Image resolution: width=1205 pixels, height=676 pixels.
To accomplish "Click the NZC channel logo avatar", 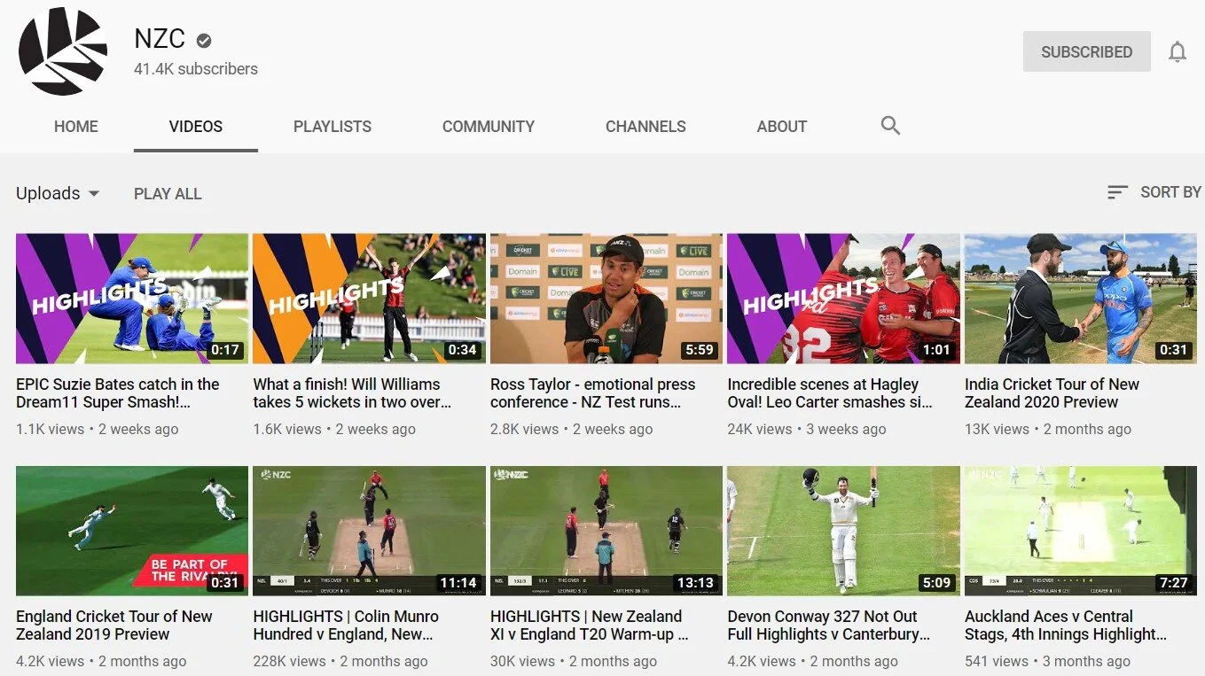I will pos(63,52).
